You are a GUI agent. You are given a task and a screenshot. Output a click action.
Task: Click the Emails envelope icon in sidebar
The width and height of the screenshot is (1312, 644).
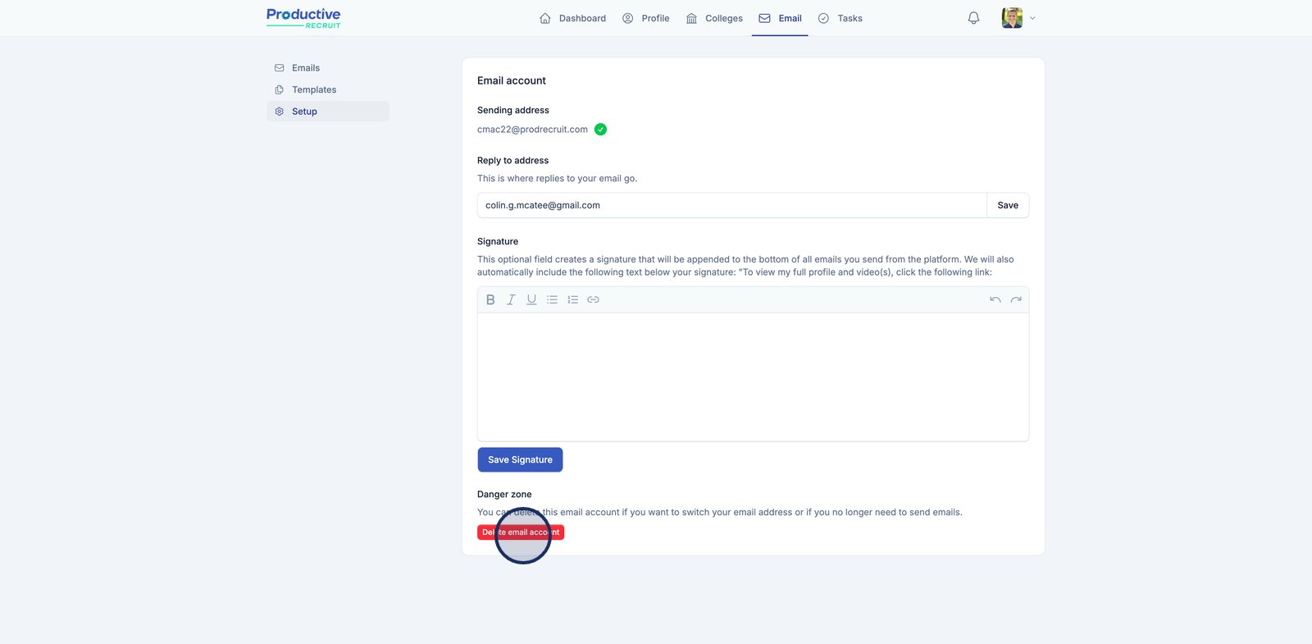click(280, 68)
